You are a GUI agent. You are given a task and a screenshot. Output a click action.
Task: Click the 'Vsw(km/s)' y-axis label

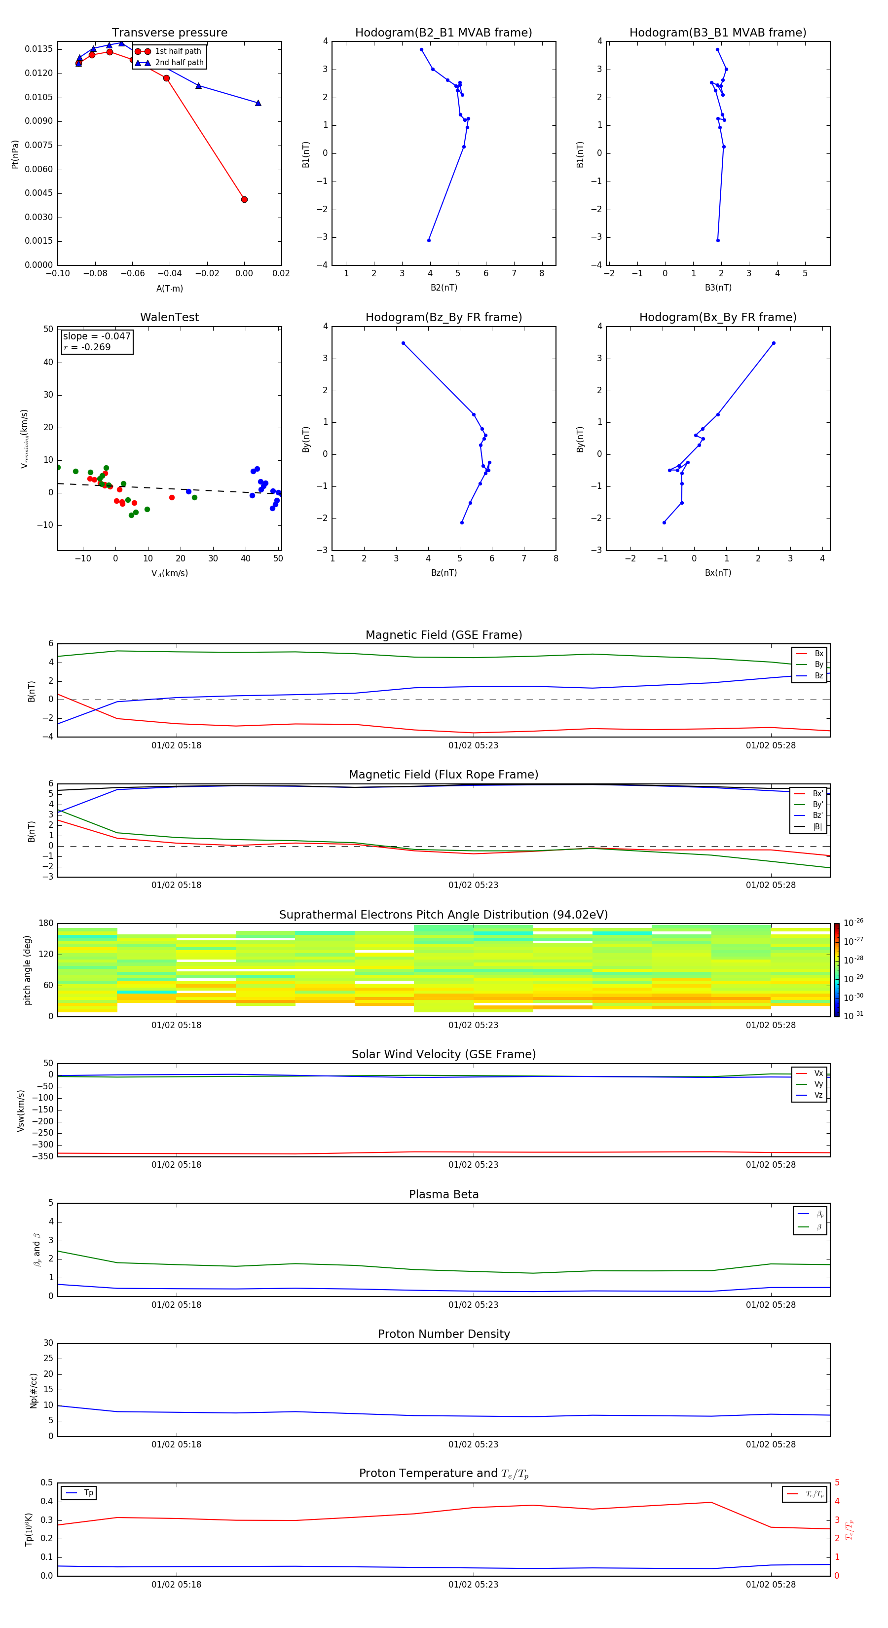[x=21, y=1110]
